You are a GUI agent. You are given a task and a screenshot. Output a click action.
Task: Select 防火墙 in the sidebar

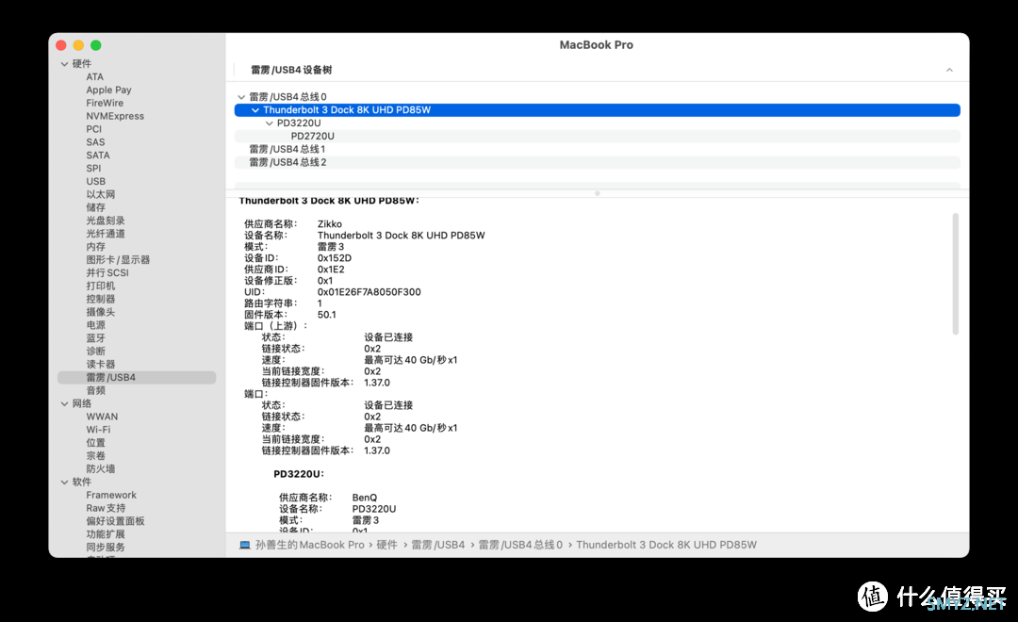pos(101,468)
